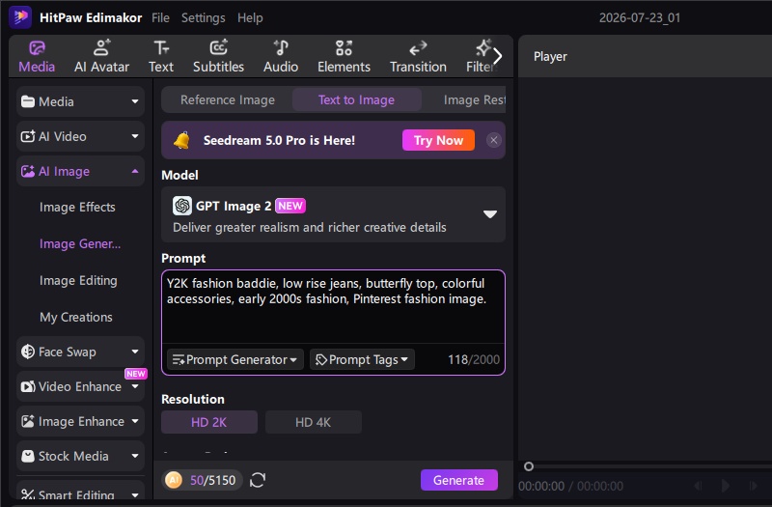The image size is (772, 507).
Task: Switch to the Text to Image tab
Action: (x=356, y=100)
